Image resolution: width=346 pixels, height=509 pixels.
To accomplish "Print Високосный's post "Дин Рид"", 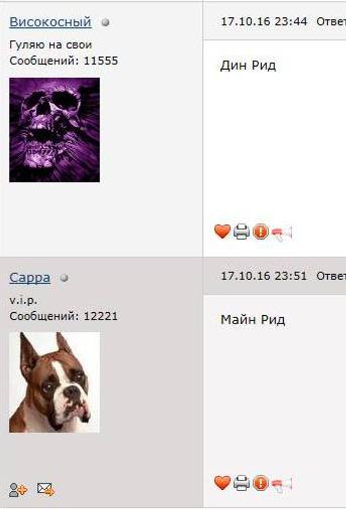I will point(242,232).
